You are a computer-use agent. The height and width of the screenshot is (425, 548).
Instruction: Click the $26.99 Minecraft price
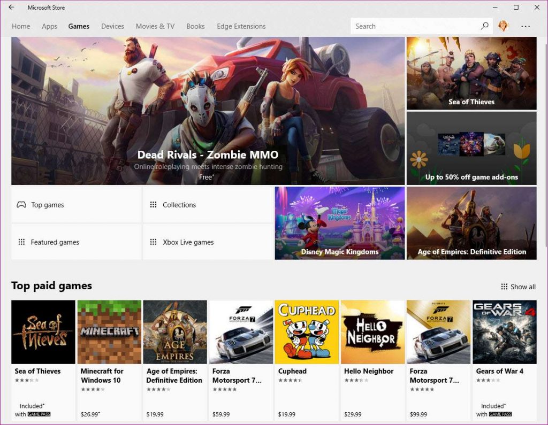[x=90, y=414]
